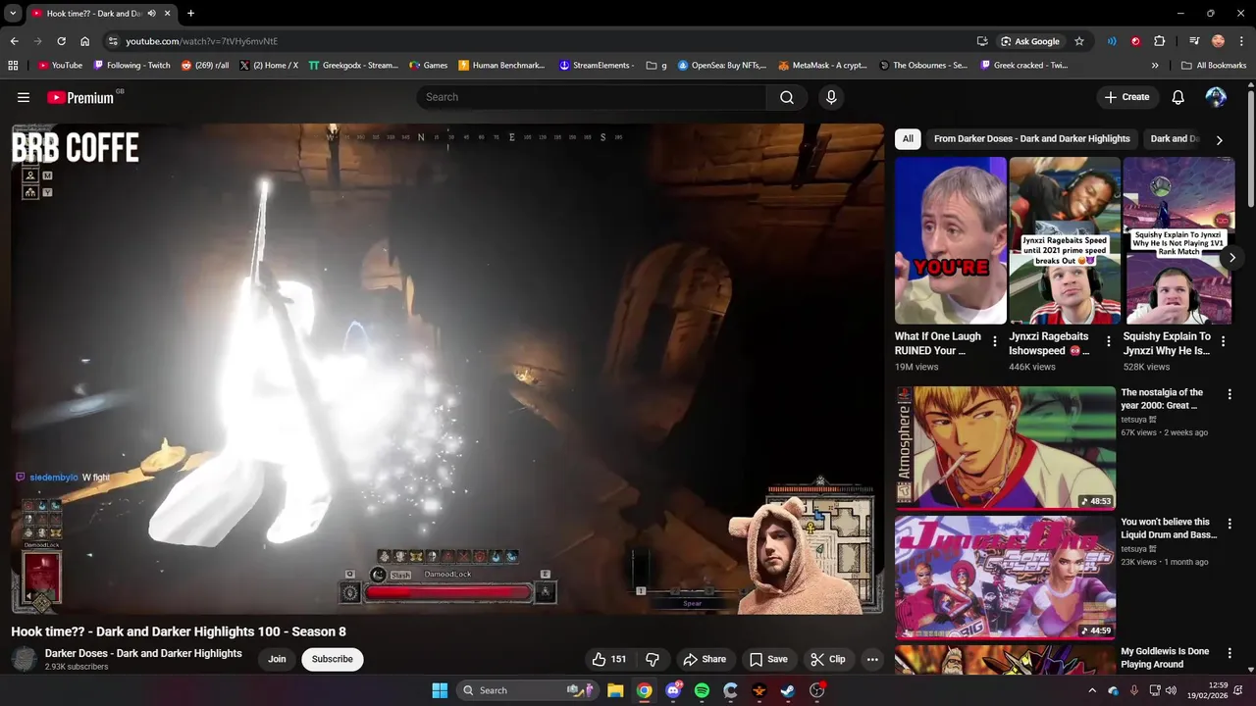
Task: Subscribe to Darker Doses channel
Action: (333, 659)
